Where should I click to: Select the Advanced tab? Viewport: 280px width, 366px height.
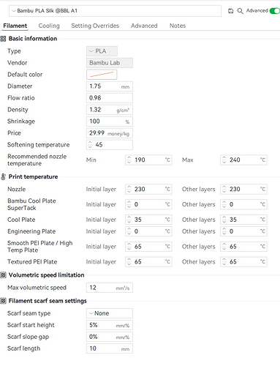click(x=144, y=26)
